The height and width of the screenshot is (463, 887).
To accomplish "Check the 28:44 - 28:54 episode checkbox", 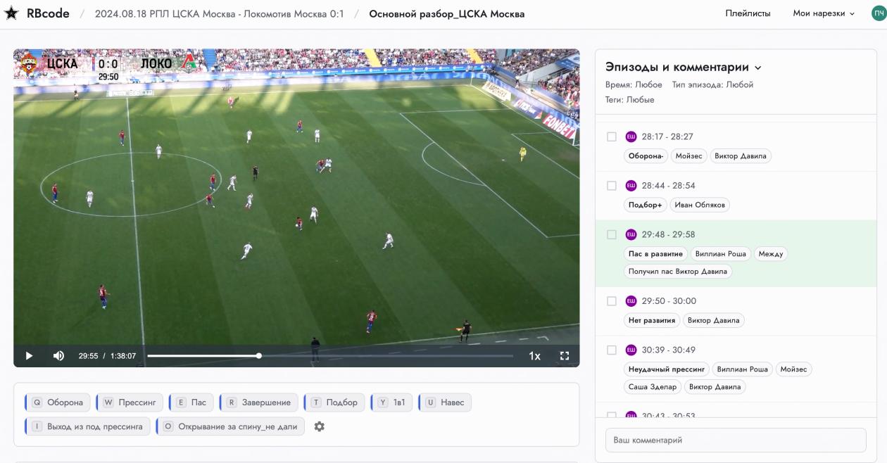I will (x=612, y=186).
